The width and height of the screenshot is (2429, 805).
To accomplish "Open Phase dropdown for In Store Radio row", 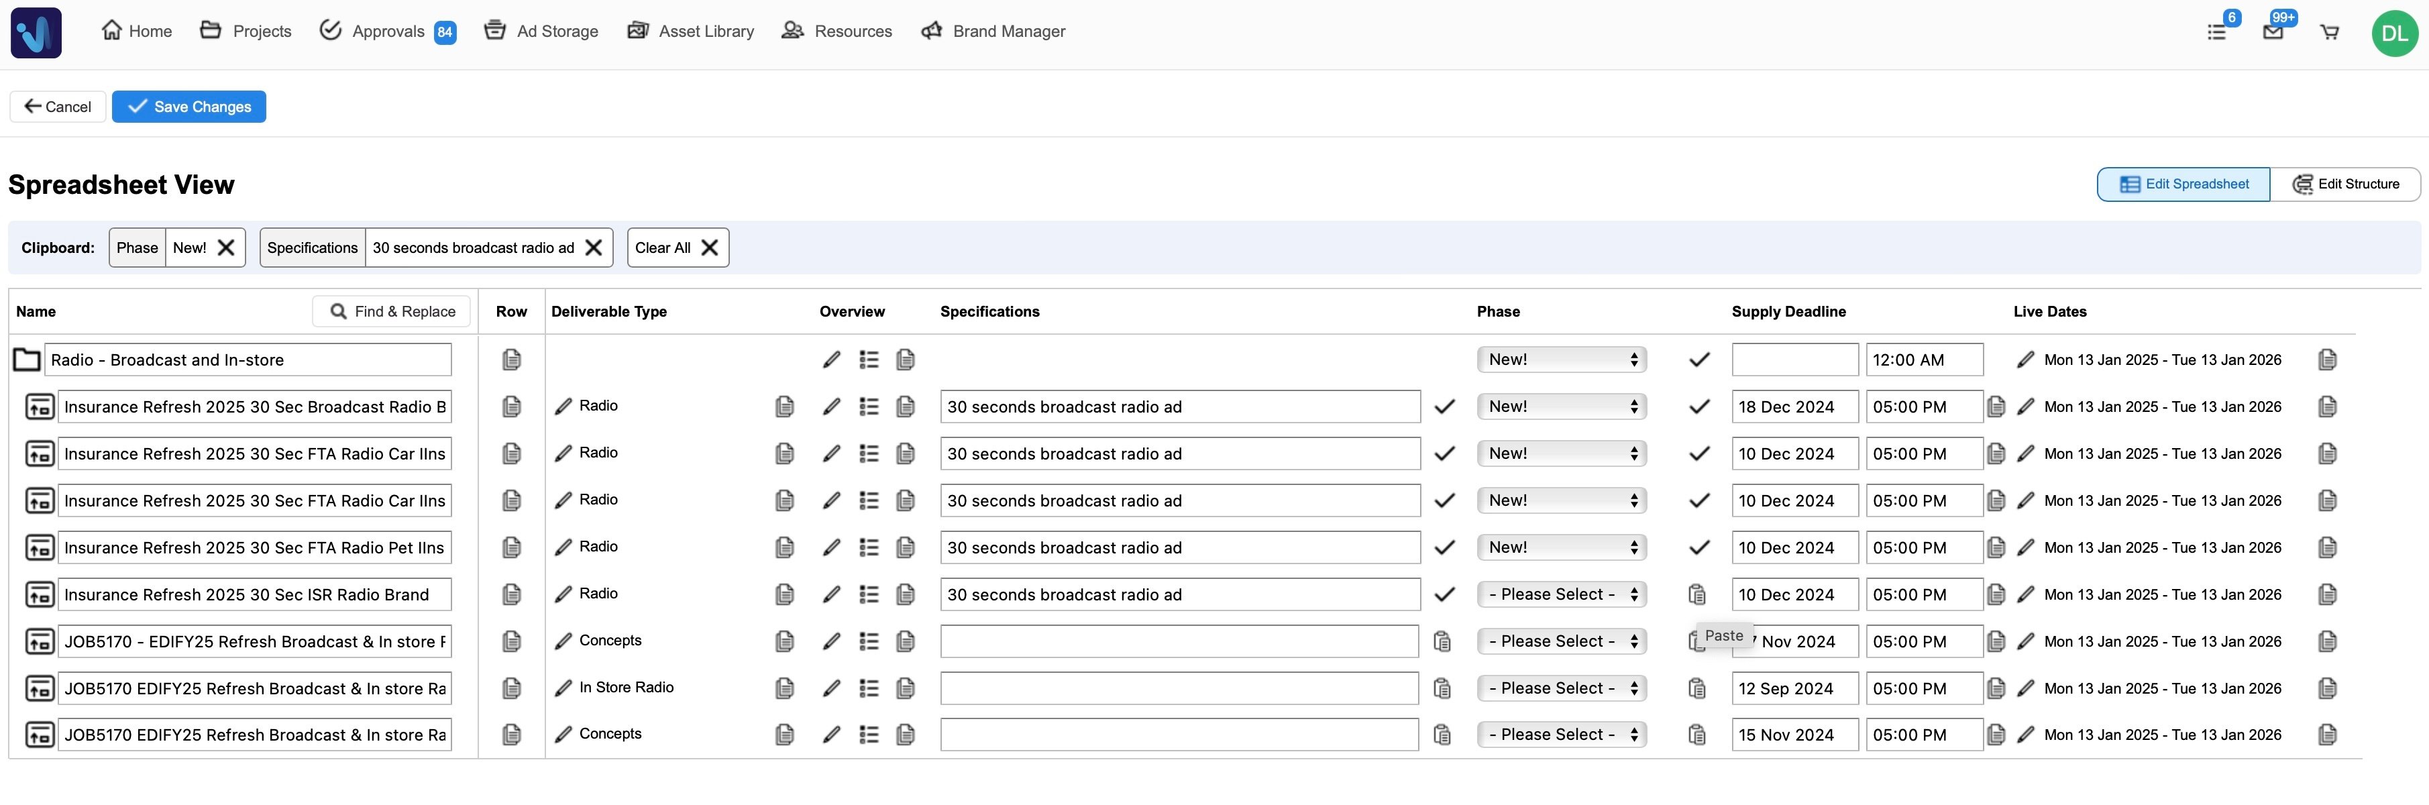I will click(1560, 689).
